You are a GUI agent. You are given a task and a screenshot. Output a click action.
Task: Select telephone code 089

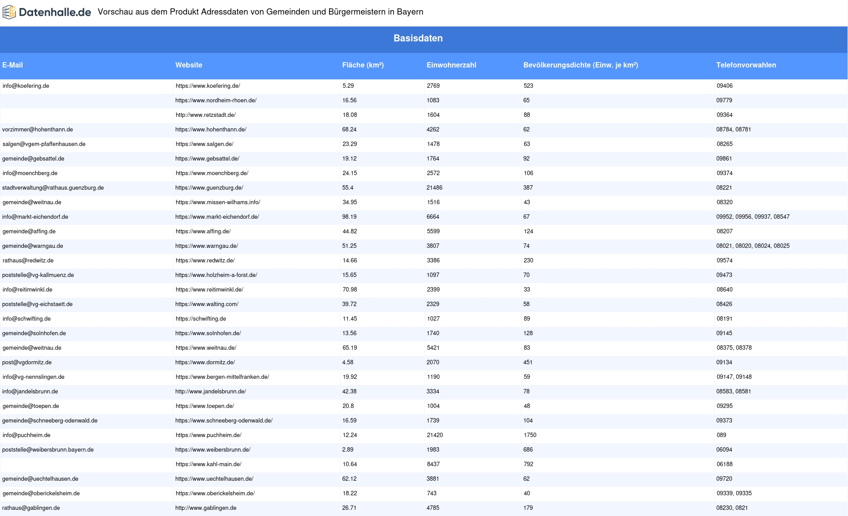click(721, 435)
